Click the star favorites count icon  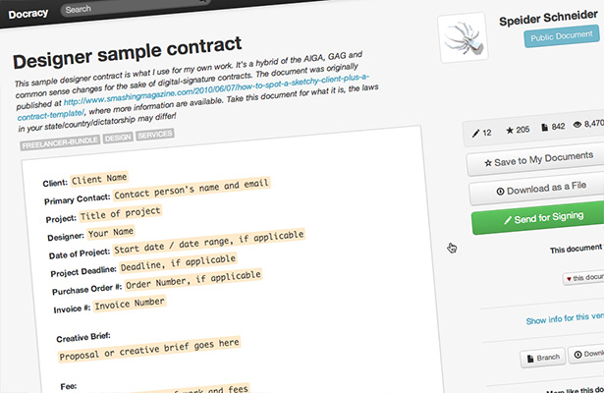pyautogui.click(x=510, y=131)
